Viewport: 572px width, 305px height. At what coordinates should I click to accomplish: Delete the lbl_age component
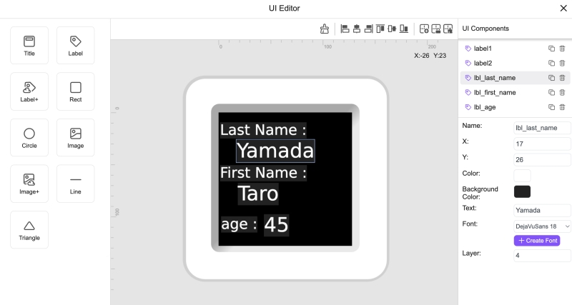pyautogui.click(x=562, y=107)
